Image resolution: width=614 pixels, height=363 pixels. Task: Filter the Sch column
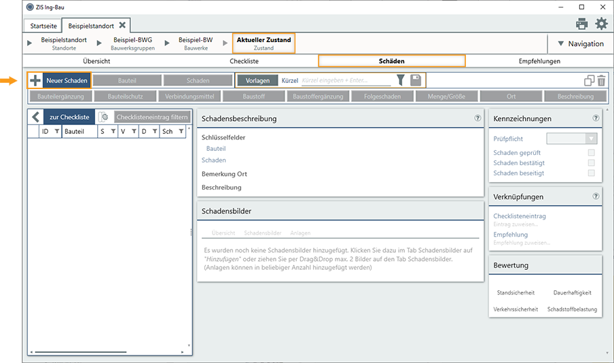pyautogui.click(x=181, y=131)
